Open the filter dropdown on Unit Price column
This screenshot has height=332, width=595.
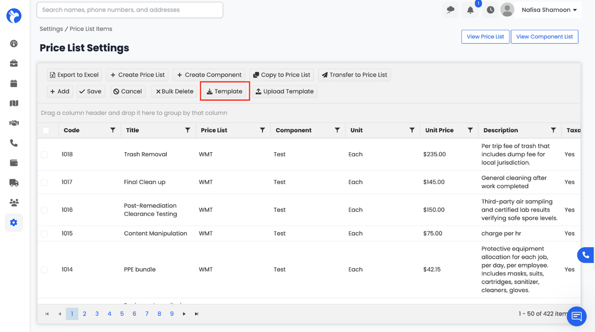[470, 130]
